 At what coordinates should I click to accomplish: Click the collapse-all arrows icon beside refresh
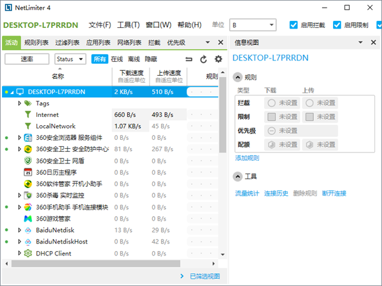click(x=188, y=59)
